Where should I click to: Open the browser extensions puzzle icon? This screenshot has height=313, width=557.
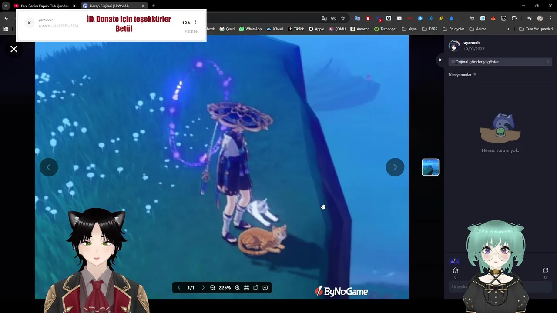point(514,18)
